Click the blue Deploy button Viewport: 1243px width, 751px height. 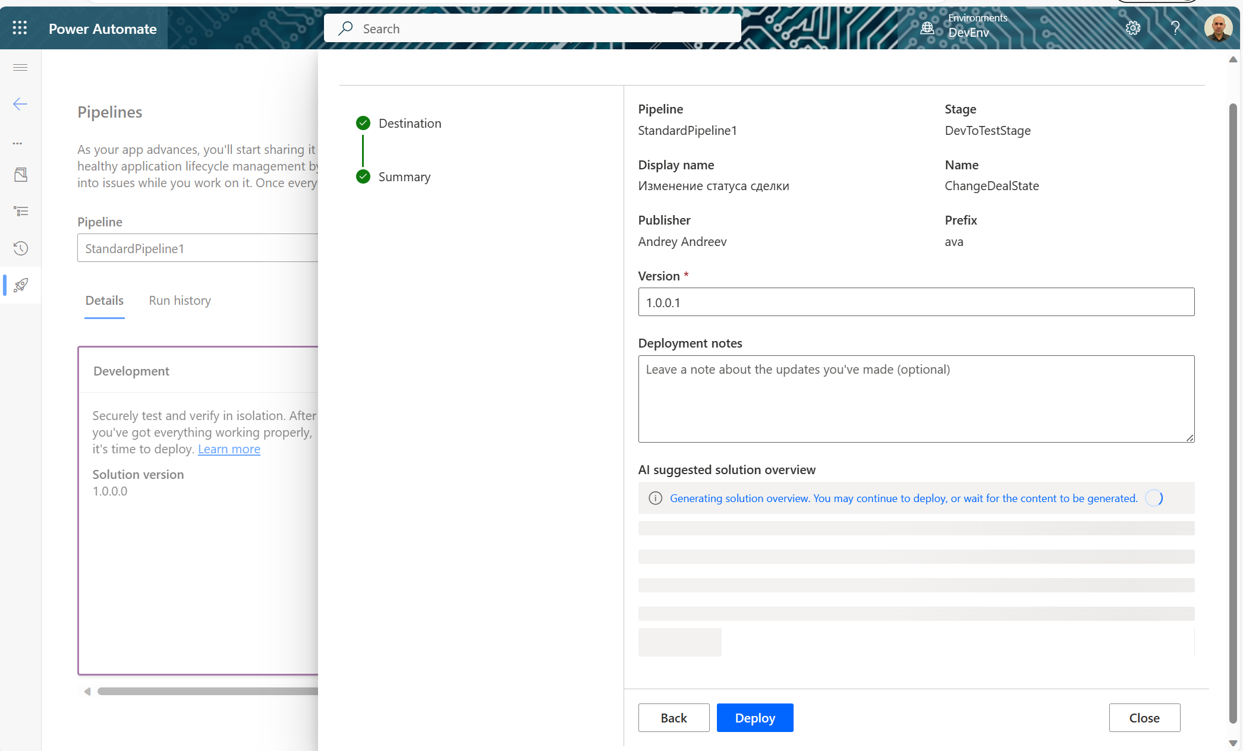tap(754, 718)
